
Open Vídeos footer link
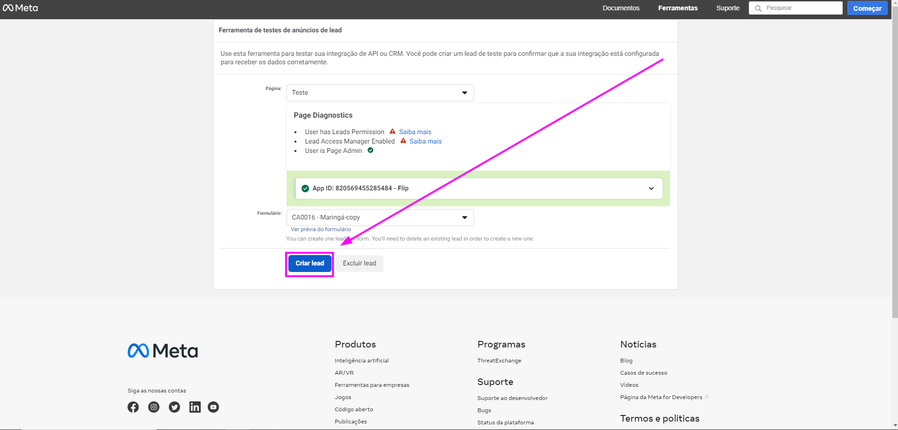(629, 385)
